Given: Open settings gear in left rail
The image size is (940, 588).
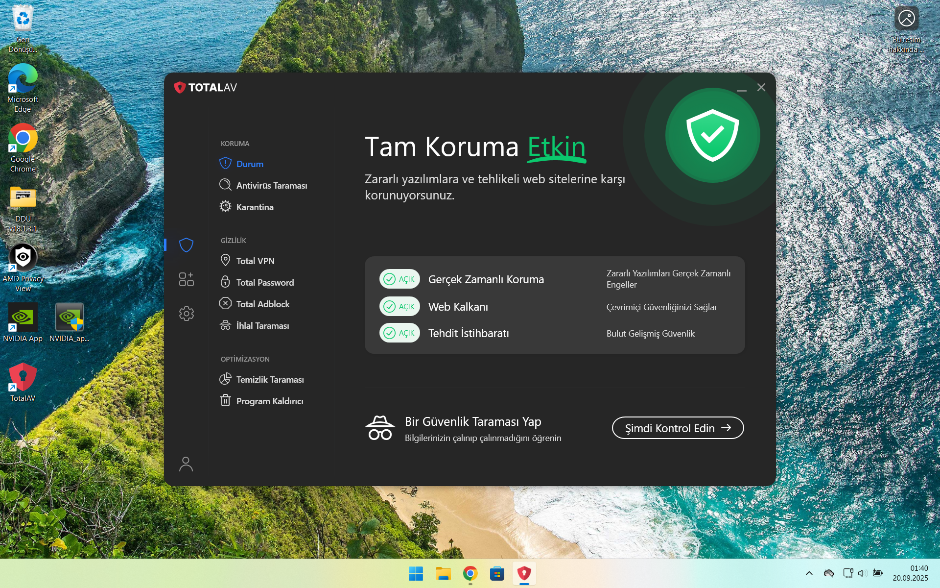Looking at the screenshot, I should pyautogui.click(x=186, y=314).
